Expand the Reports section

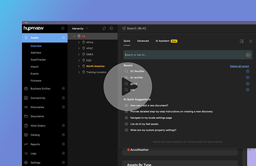(63, 144)
